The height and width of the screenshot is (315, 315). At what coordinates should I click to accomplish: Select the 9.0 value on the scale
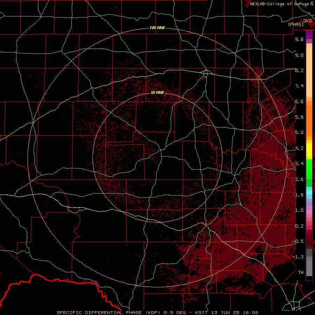pos(299,55)
